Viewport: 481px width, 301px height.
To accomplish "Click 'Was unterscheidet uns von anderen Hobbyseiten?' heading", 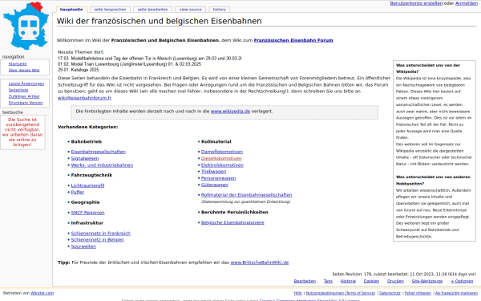I will [x=433, y=181].
